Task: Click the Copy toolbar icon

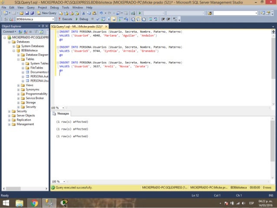Action: pyautogui.click(x=89, y=13)
